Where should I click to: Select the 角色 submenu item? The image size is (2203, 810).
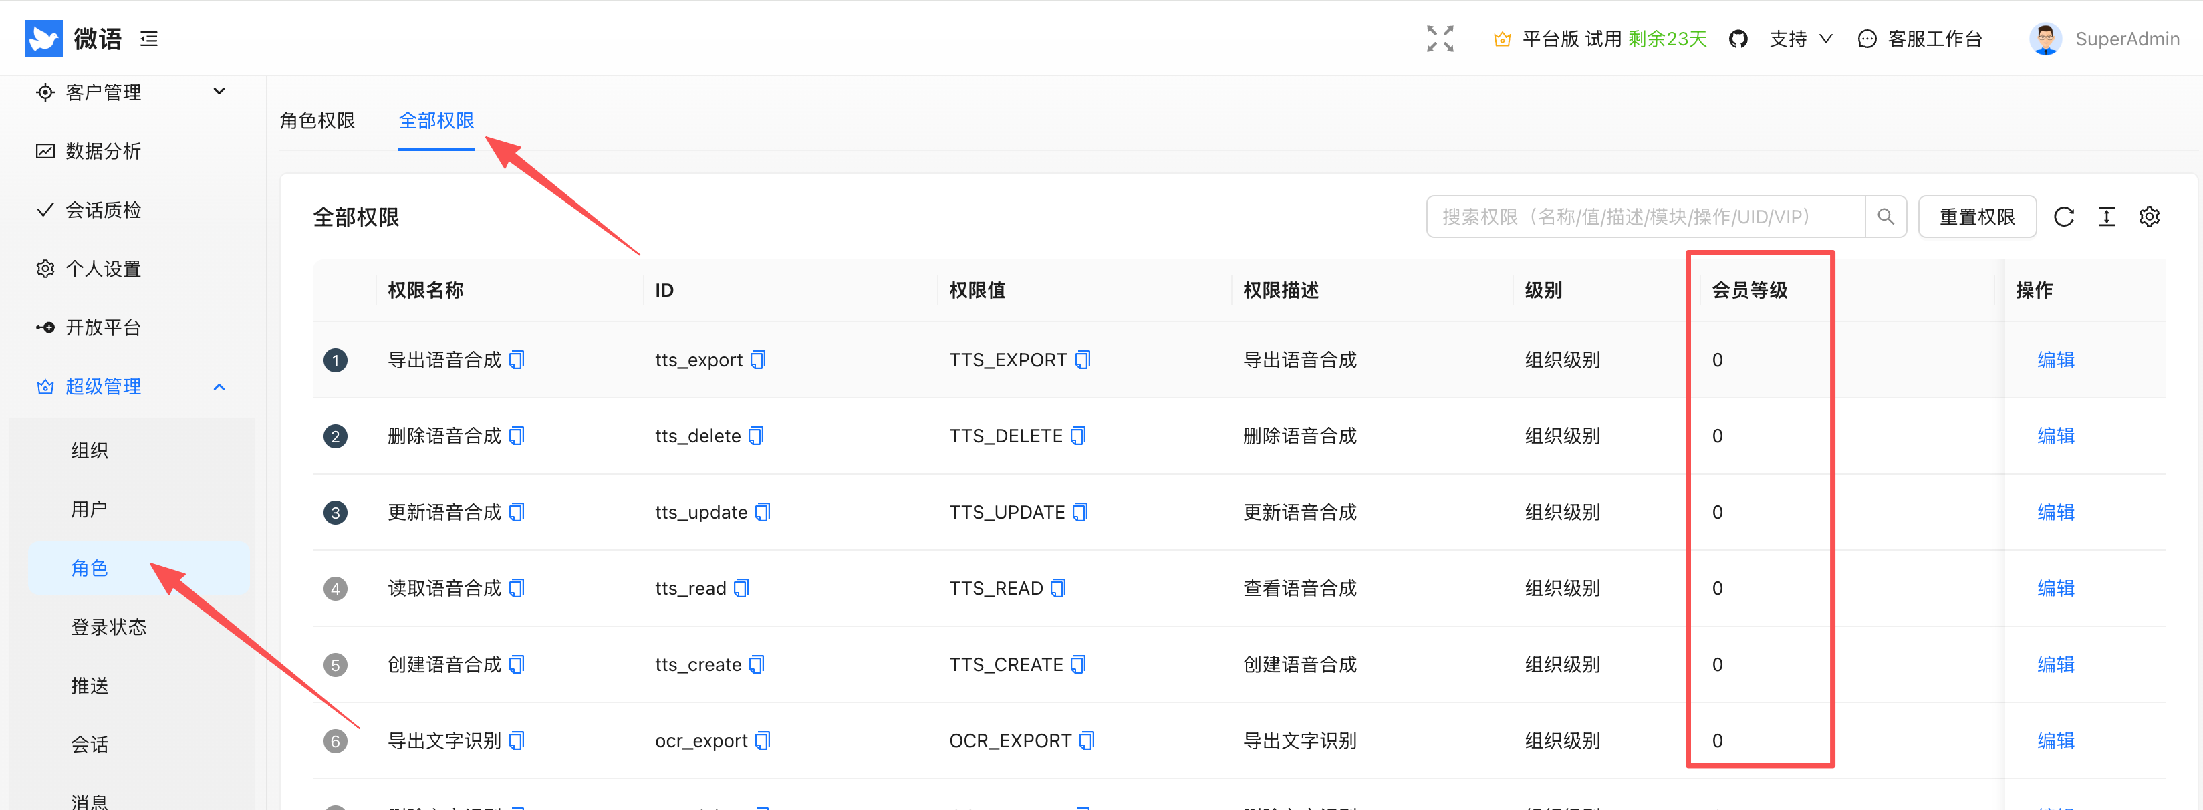pyautogui.click(x=140, y=568)
